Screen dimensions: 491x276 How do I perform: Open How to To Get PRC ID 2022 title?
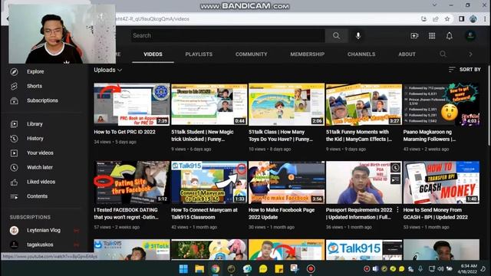coord(124,132)
